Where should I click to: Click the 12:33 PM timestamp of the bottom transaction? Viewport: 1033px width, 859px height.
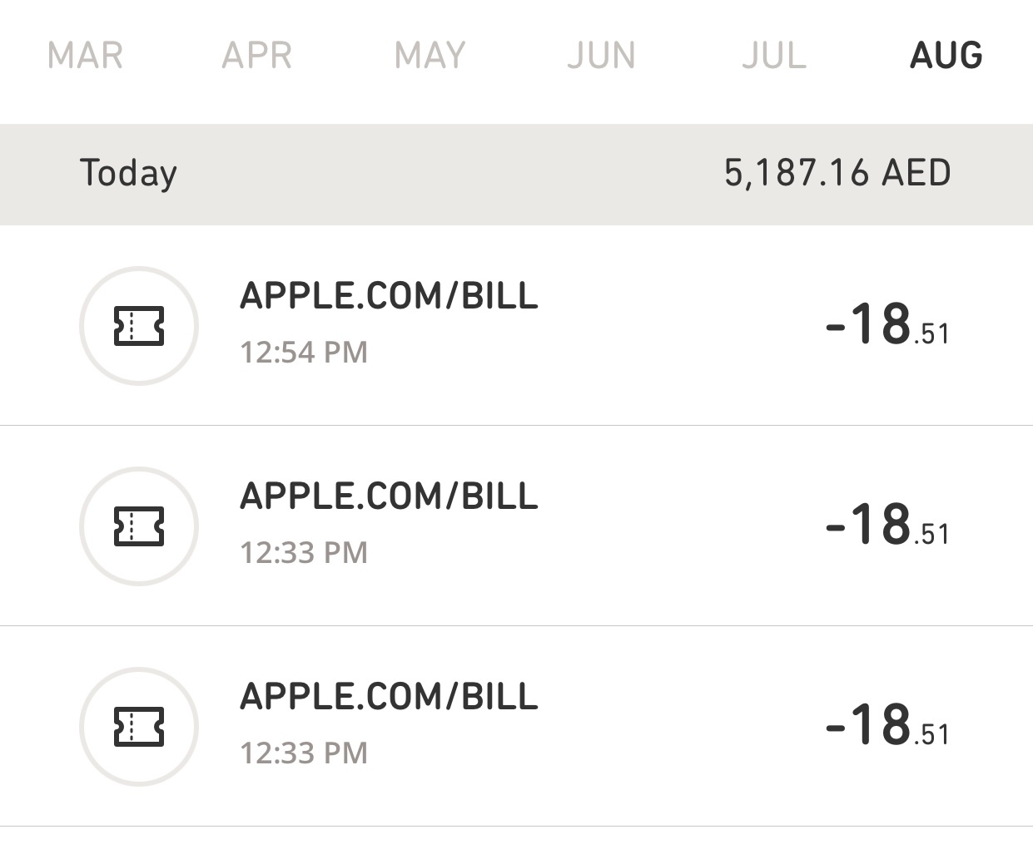pyautogui.click(x=304, y=753)
